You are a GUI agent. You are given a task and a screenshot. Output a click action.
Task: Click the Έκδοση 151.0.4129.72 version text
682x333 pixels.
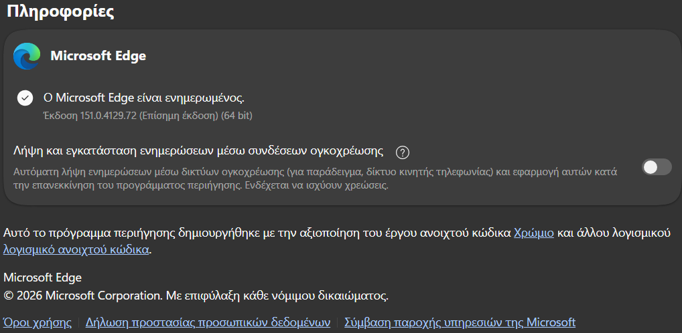pos(148,116)
